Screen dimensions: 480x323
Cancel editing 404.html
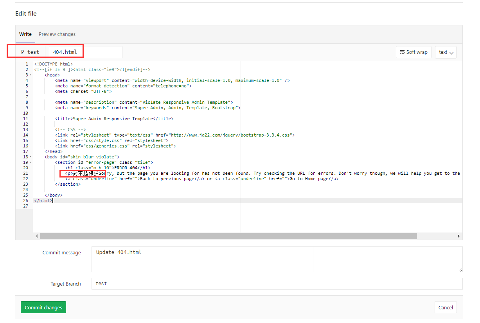446,307
